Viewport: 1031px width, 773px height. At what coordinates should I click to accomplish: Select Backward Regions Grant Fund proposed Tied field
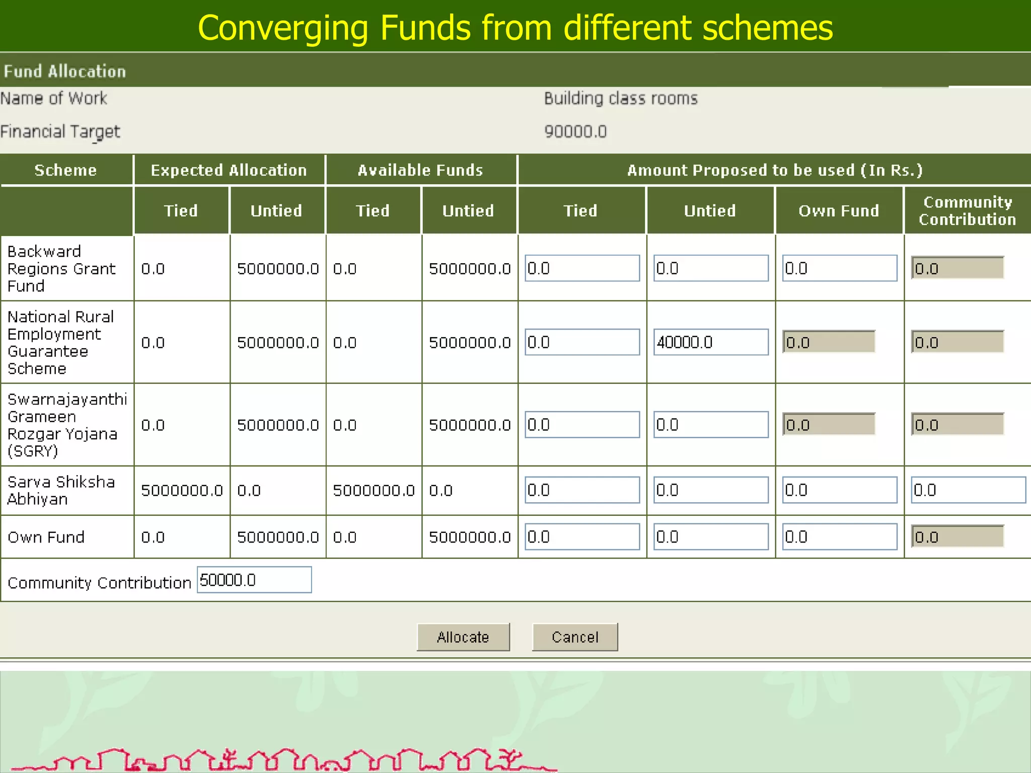coord(582,268)
